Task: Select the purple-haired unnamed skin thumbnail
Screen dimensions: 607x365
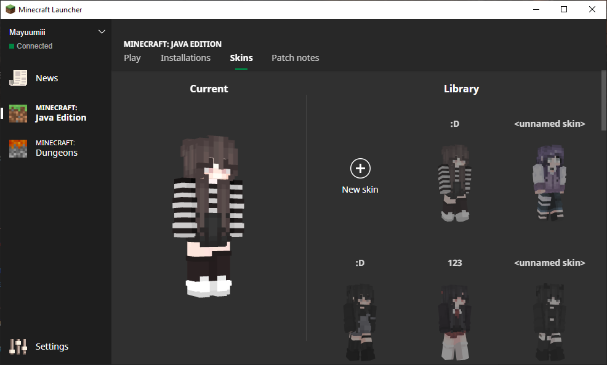Action: [x=550, y=183]
